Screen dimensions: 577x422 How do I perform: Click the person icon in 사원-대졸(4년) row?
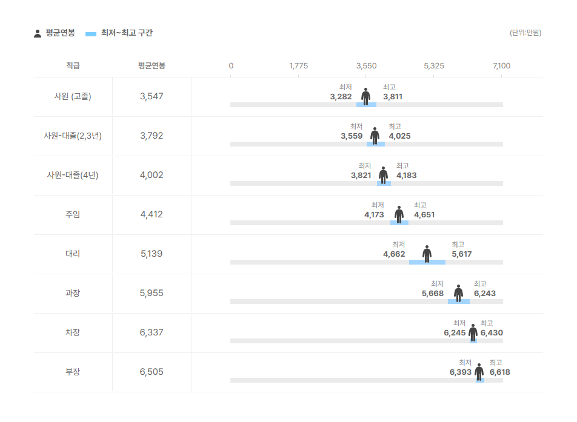pos(383,176)
